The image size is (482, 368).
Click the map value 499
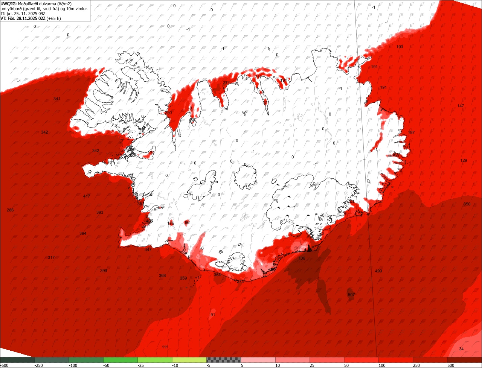[x=378, y=271]
